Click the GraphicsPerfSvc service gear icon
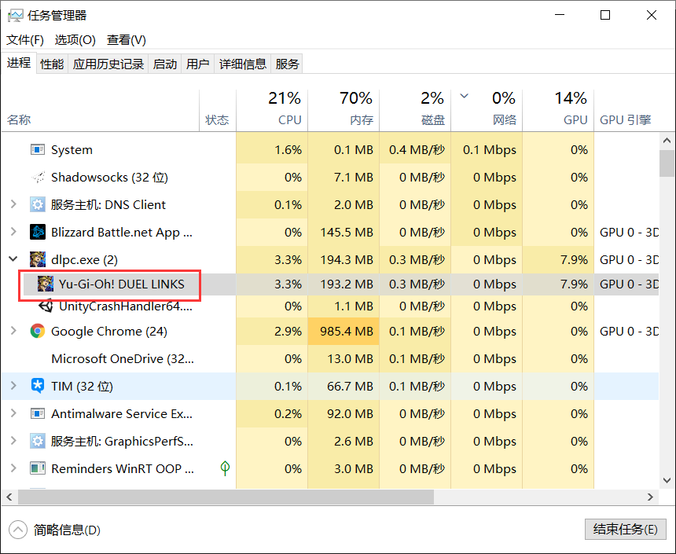676x554 pixels. point(38,441)
